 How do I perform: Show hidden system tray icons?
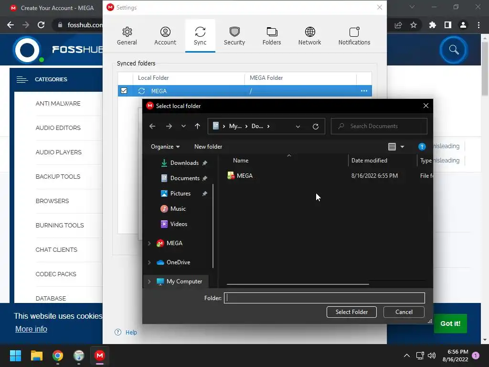pos(407,356)
